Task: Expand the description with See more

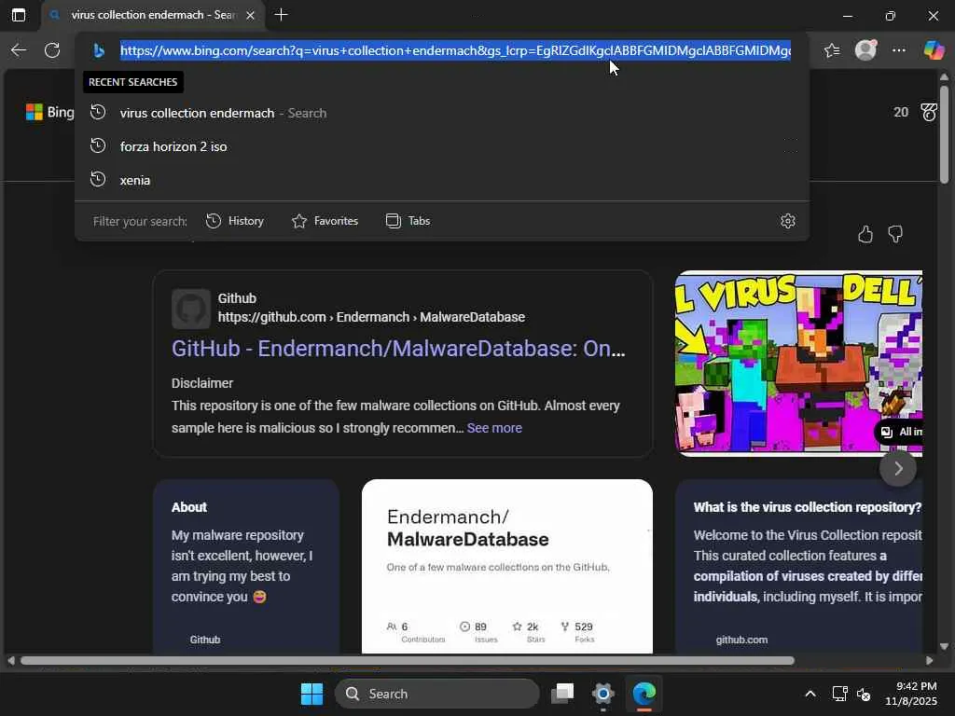Action: click(494, 428)
